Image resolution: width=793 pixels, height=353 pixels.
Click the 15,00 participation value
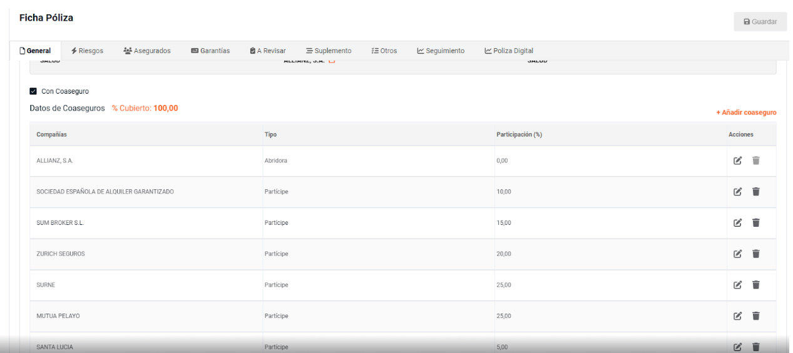coord(504,222)
